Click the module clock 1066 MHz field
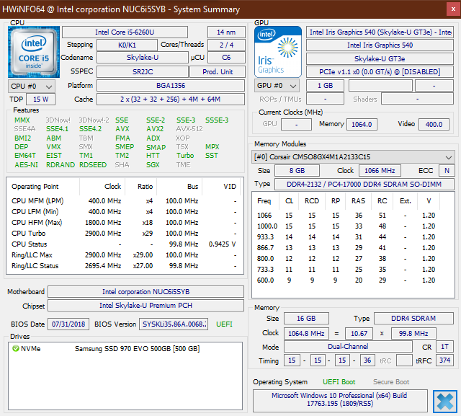The width and height of the screenshot is (461, 416). 380,171
